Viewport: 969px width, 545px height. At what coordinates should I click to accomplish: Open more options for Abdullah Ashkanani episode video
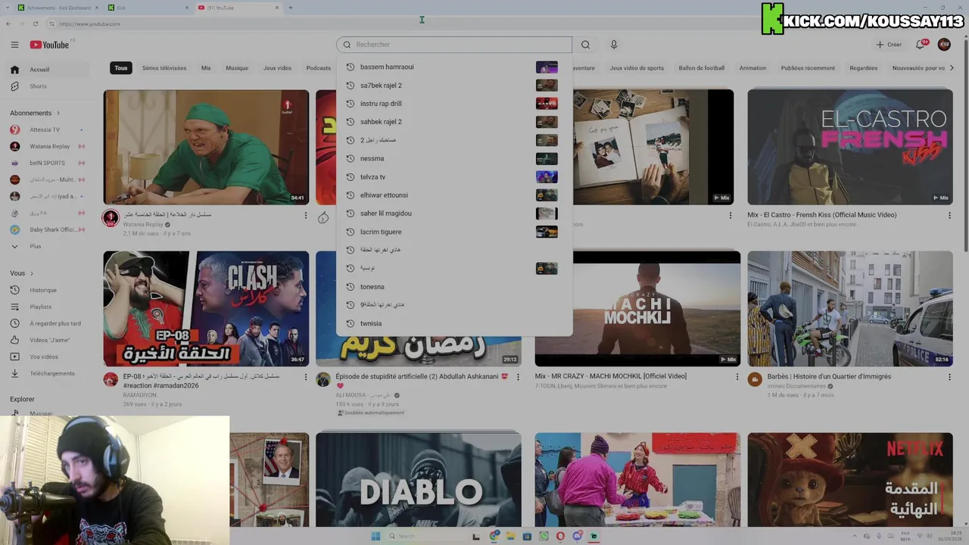tap(518, 377)
